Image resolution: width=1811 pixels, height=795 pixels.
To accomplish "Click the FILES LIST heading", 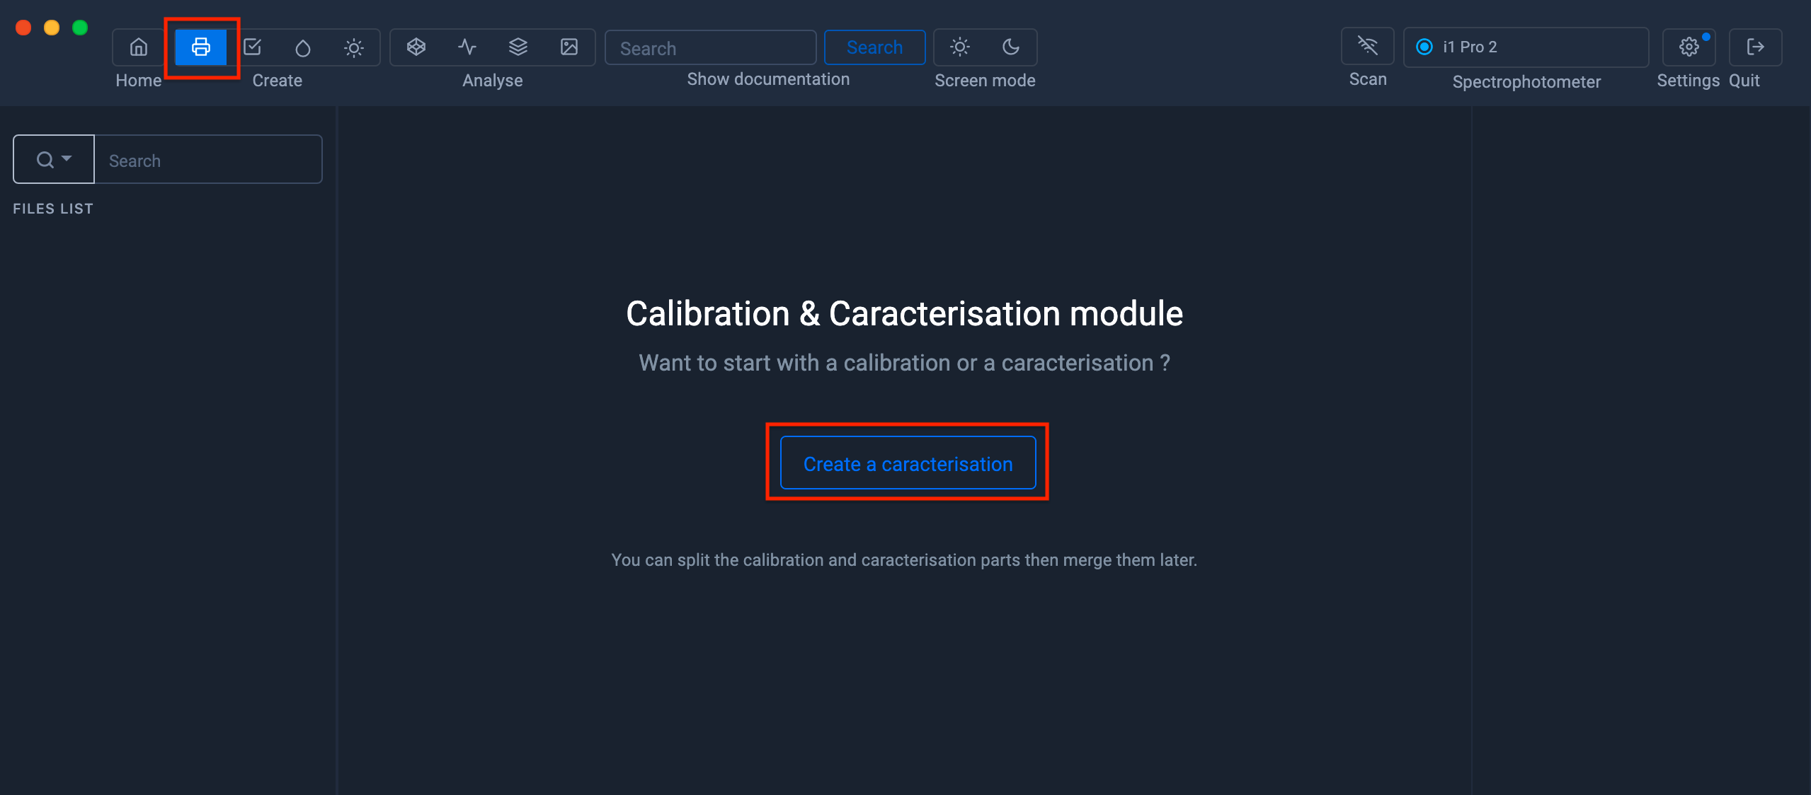I will pyautogui.click(x=53, y=209).
